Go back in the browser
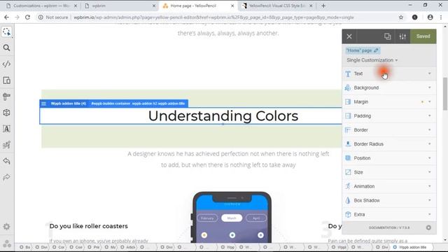448x252 pixels. 6,17
